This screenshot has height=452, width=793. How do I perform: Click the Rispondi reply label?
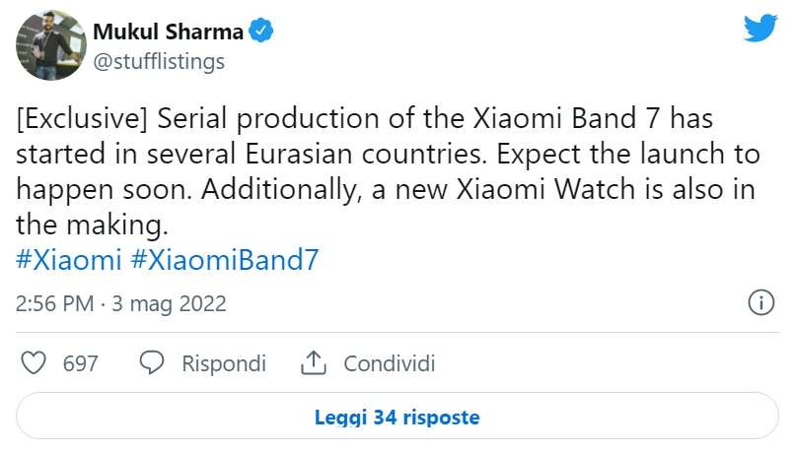point(224,363)
